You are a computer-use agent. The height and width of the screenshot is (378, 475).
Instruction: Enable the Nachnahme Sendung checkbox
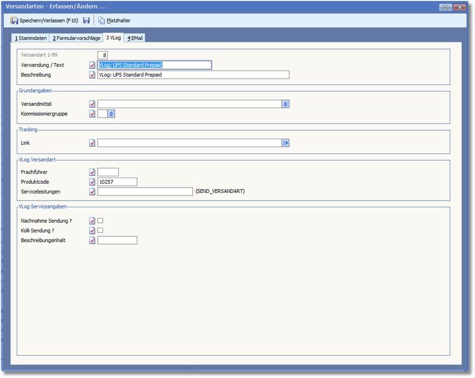pos(100,220)
